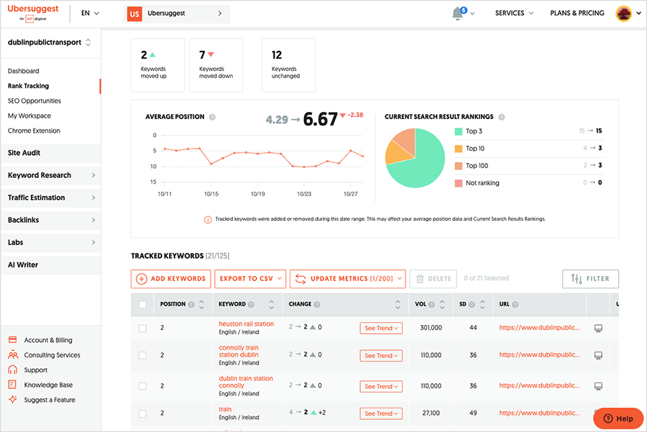
Task: Click Knowledge Base book icon
Action: [x=12, y=384]
